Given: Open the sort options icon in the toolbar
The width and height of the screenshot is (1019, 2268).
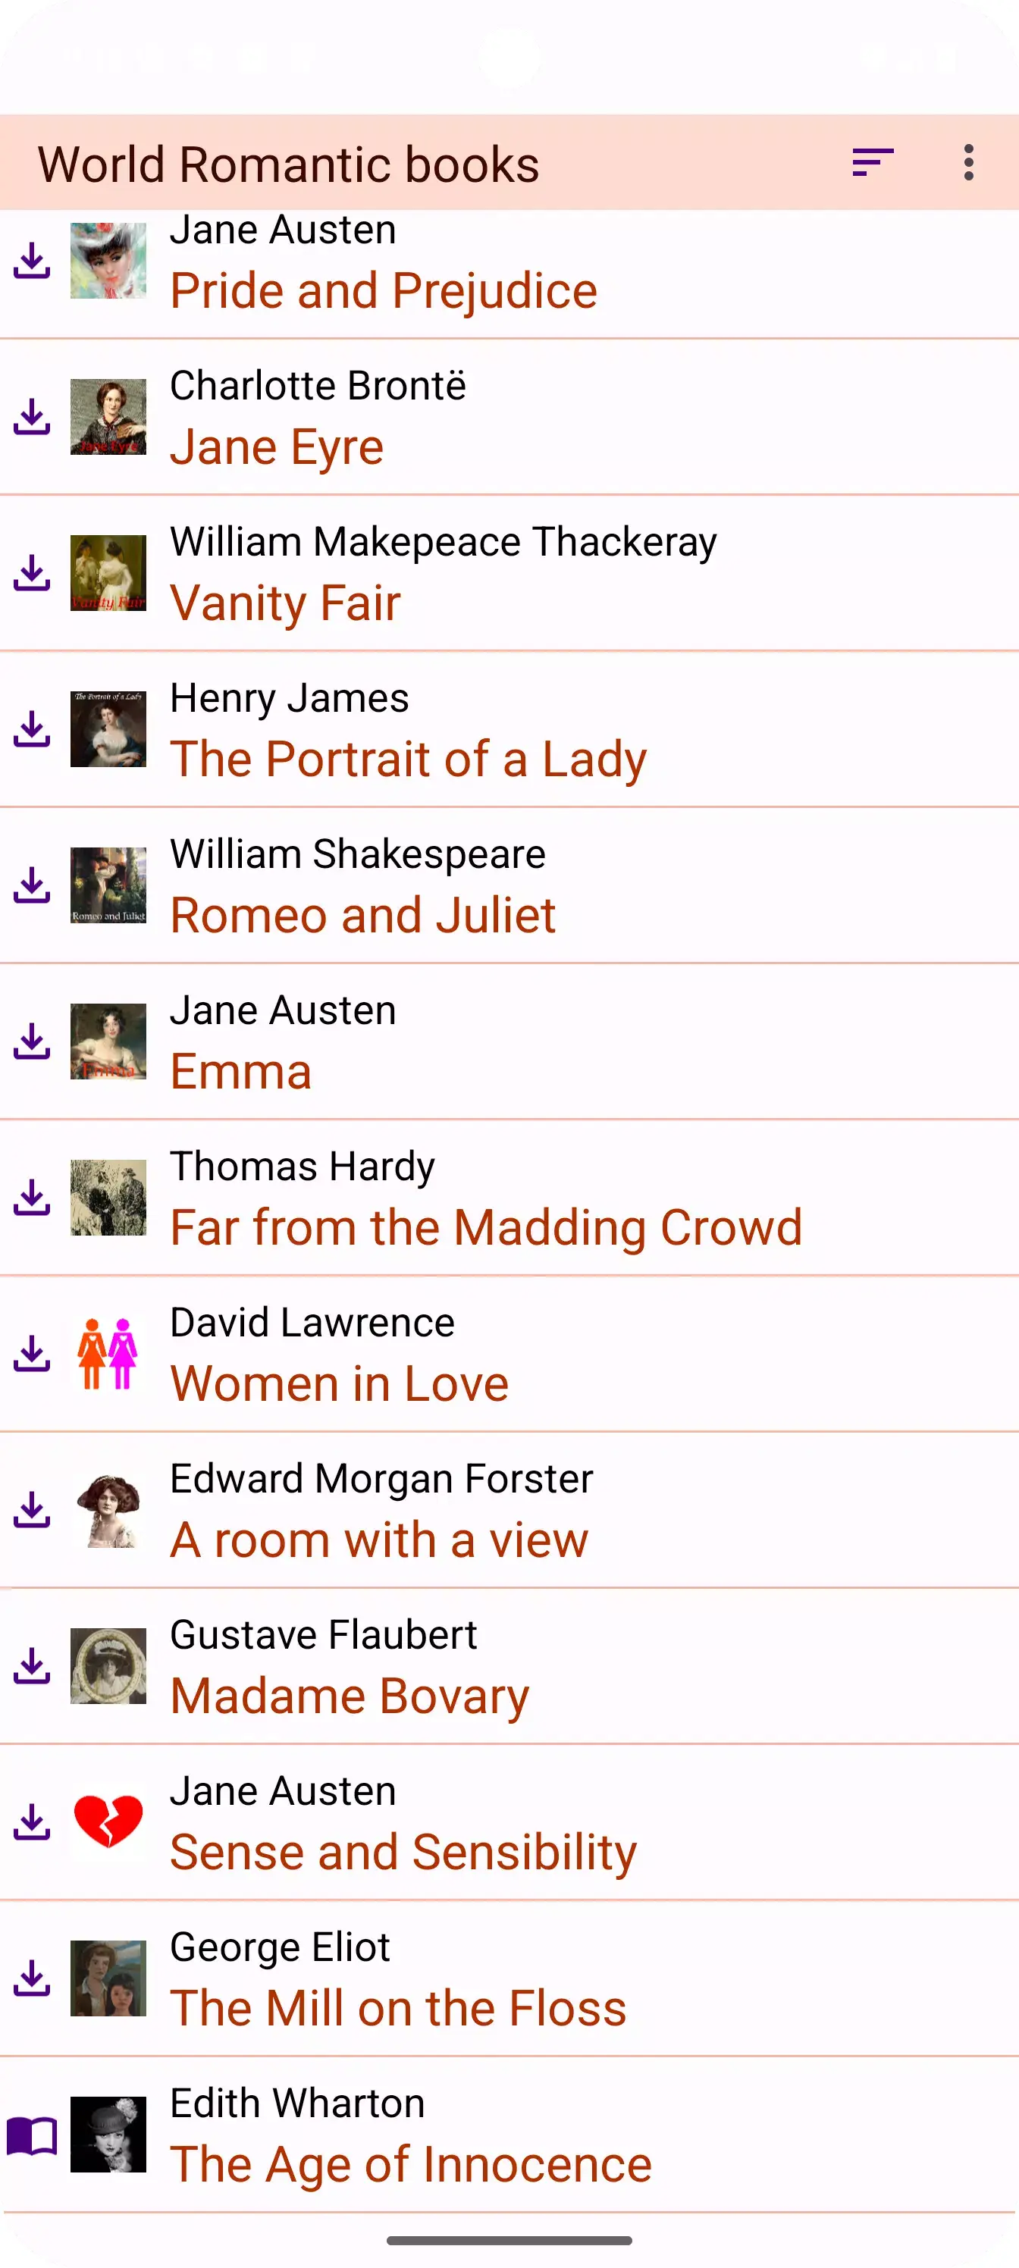Looking at the screenshot, I should tap(873, 161).
